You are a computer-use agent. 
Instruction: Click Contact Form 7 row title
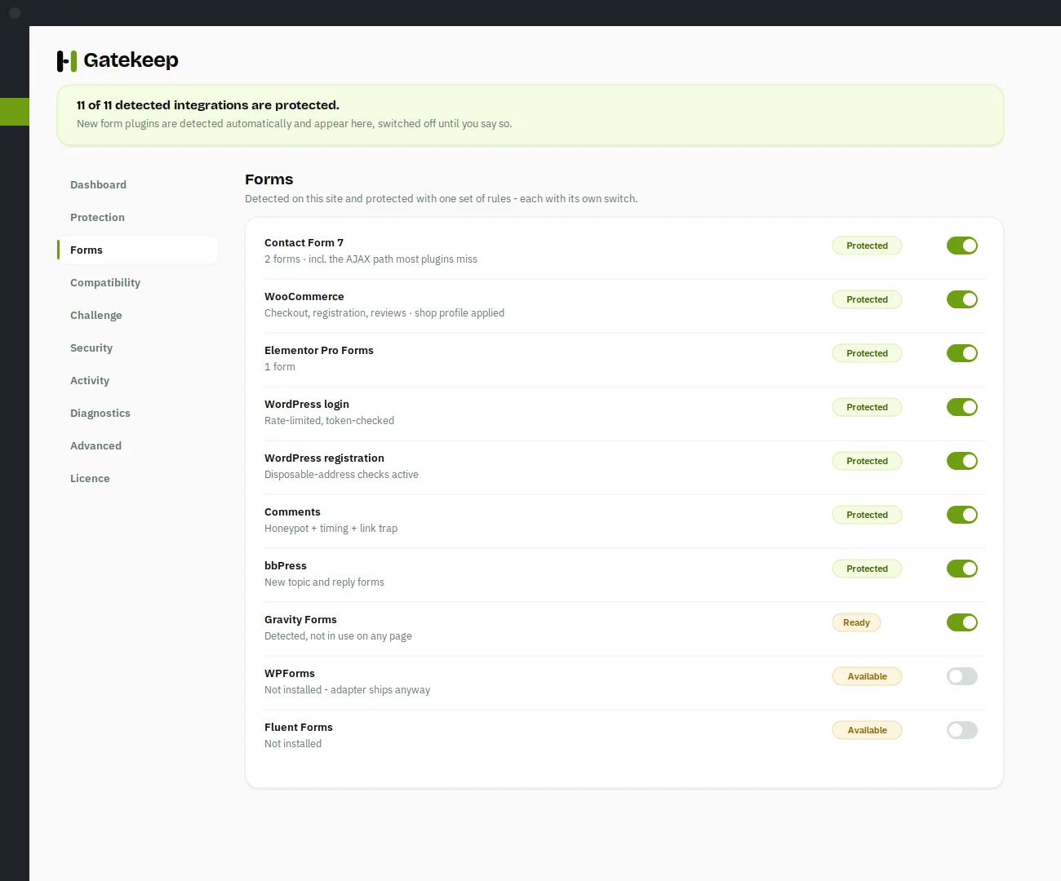click(x=304, y=243)
